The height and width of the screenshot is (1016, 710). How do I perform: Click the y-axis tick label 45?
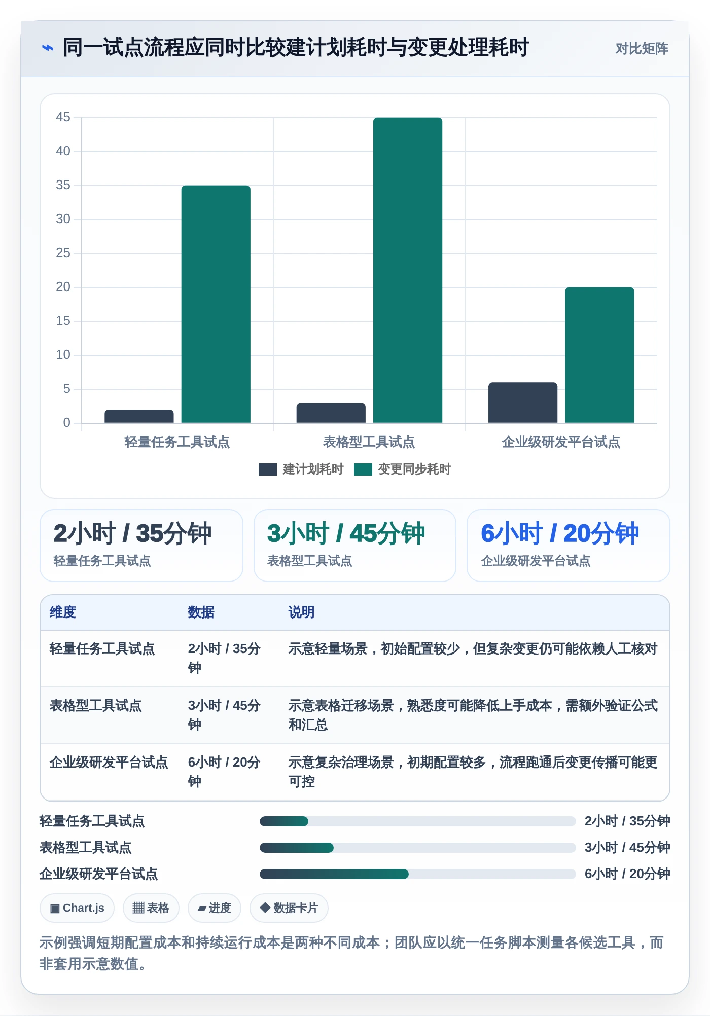tap(63, 117)
